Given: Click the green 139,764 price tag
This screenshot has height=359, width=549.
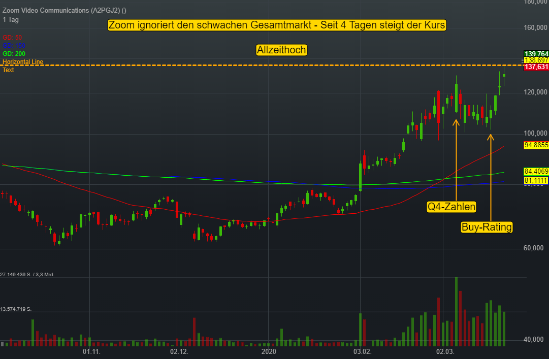Looking at the screenshot, I should pyautogui.click(x=536, y=53).
